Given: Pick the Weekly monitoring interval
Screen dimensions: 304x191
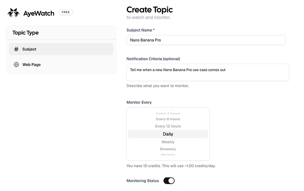Looking at the screenshot, I should click(168, 142).
